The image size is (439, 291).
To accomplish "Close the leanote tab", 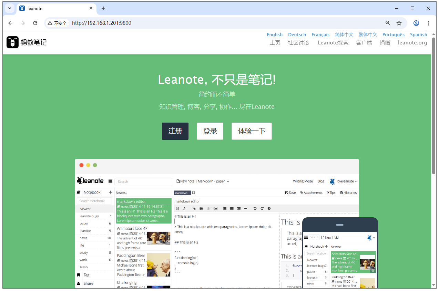I will pyautogui.click(x=91, y=8).
